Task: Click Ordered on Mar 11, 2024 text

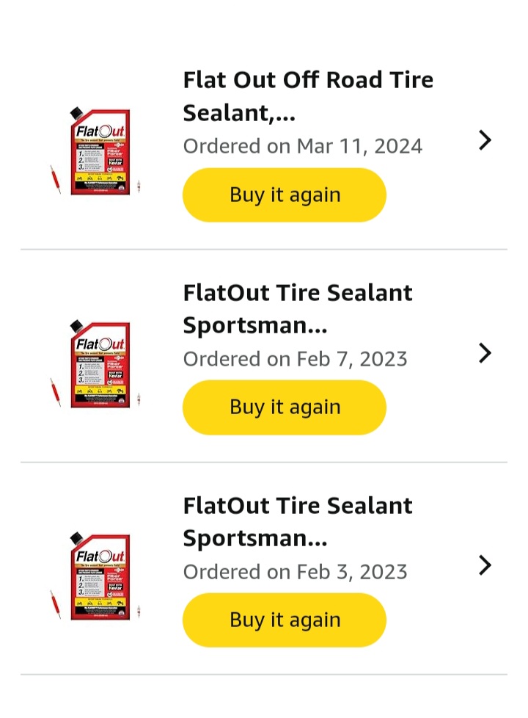Action: coord(302,146)
